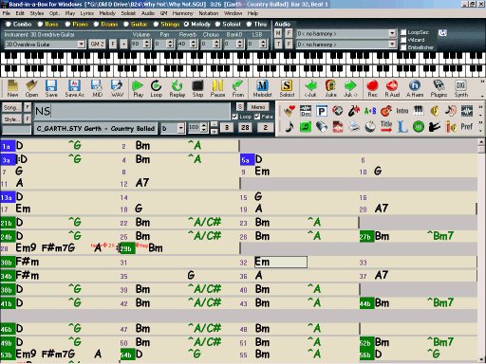Image resolution: width=486 pixels, height=364 pixels.
Task: Open the Audio menu
Action: pyautogui.click(x=148, y=13)
